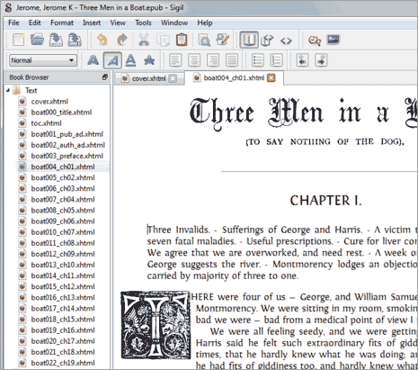Select boat012_ch09.xhtml file
Image resolution: width=418 pixels, height=370 pixels.
click(63, 254)
